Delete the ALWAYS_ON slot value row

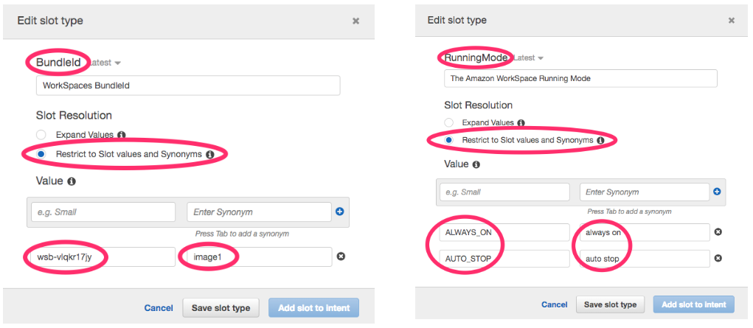pos(718,232)
